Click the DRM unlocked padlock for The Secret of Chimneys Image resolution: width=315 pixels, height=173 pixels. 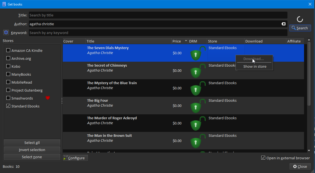tap(198, 71)
